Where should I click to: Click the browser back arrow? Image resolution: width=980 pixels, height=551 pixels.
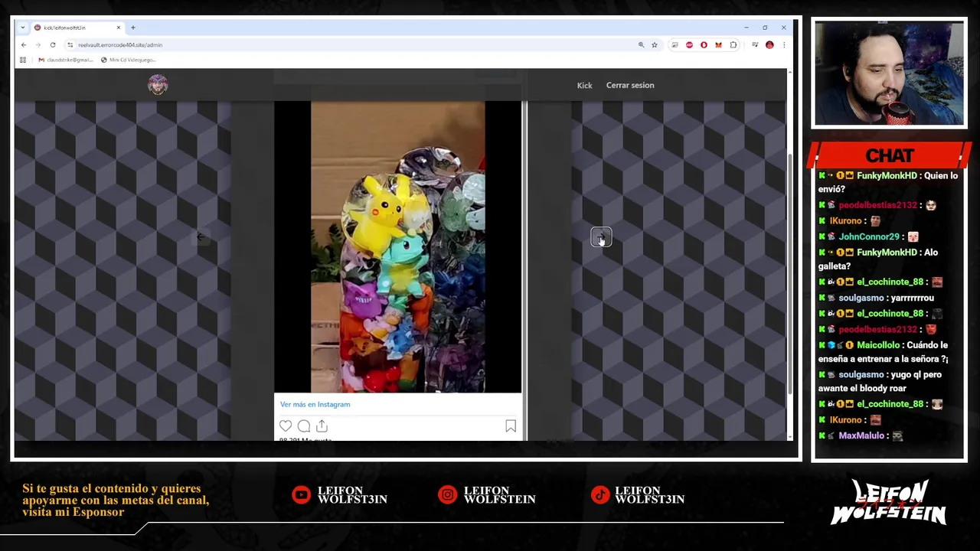[x=24, y=45]
